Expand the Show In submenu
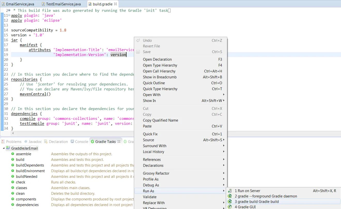 181,101
